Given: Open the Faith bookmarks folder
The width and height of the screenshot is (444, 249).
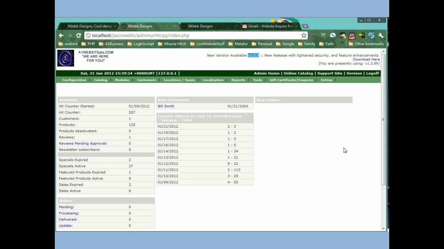Looking at the screenshot, I should point(326,44).
